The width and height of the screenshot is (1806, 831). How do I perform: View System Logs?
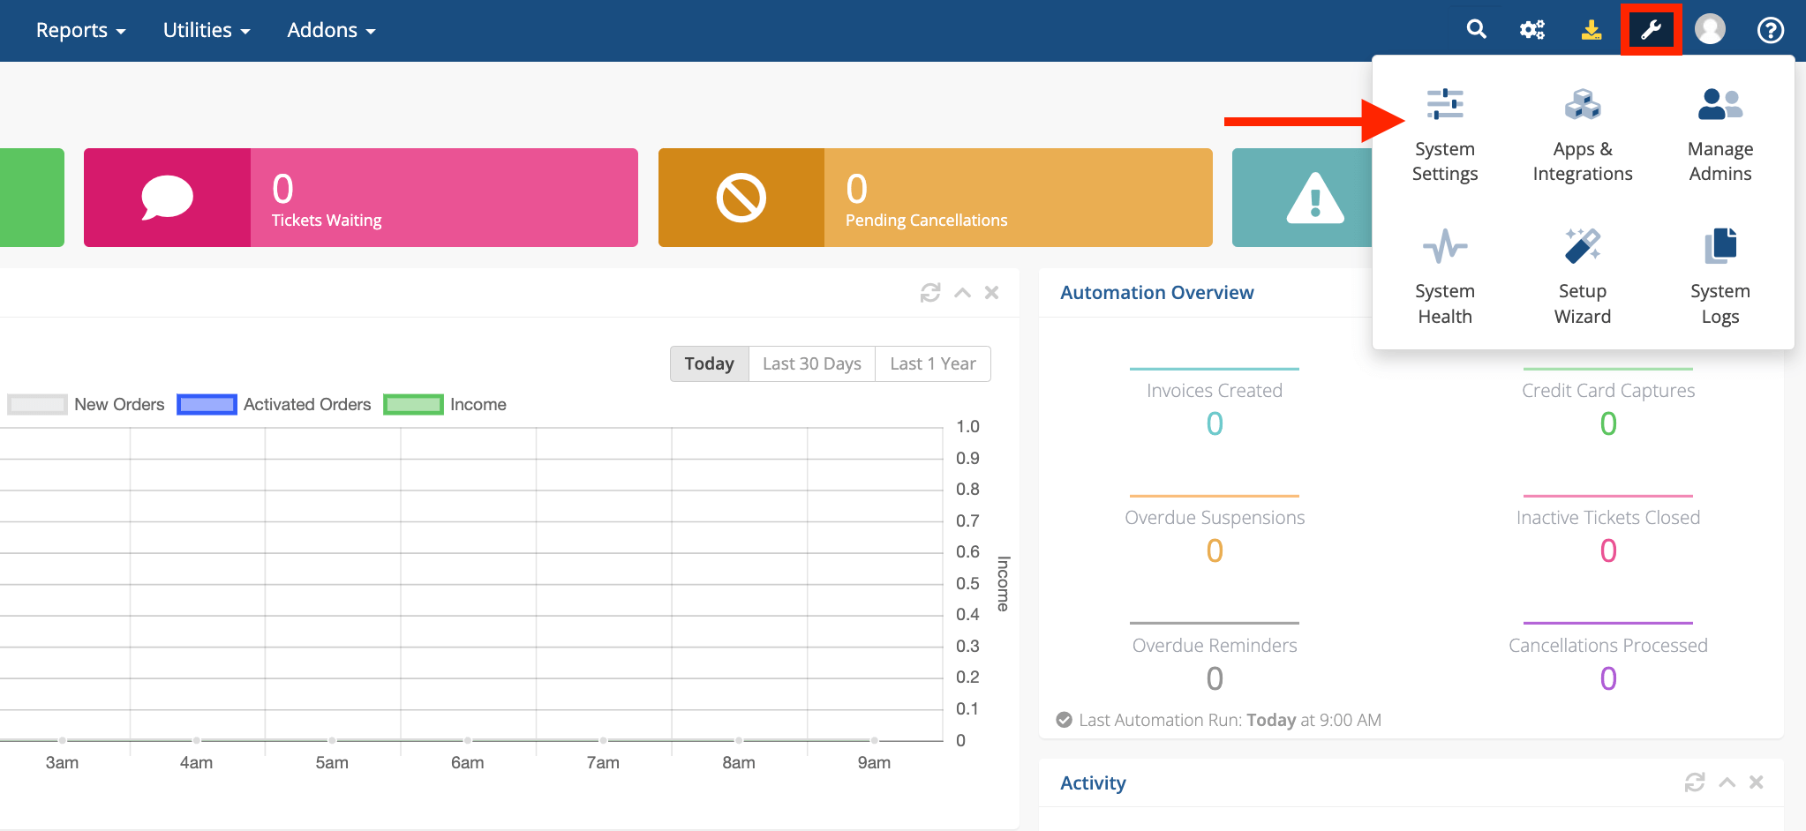(x=1720, y=278)
